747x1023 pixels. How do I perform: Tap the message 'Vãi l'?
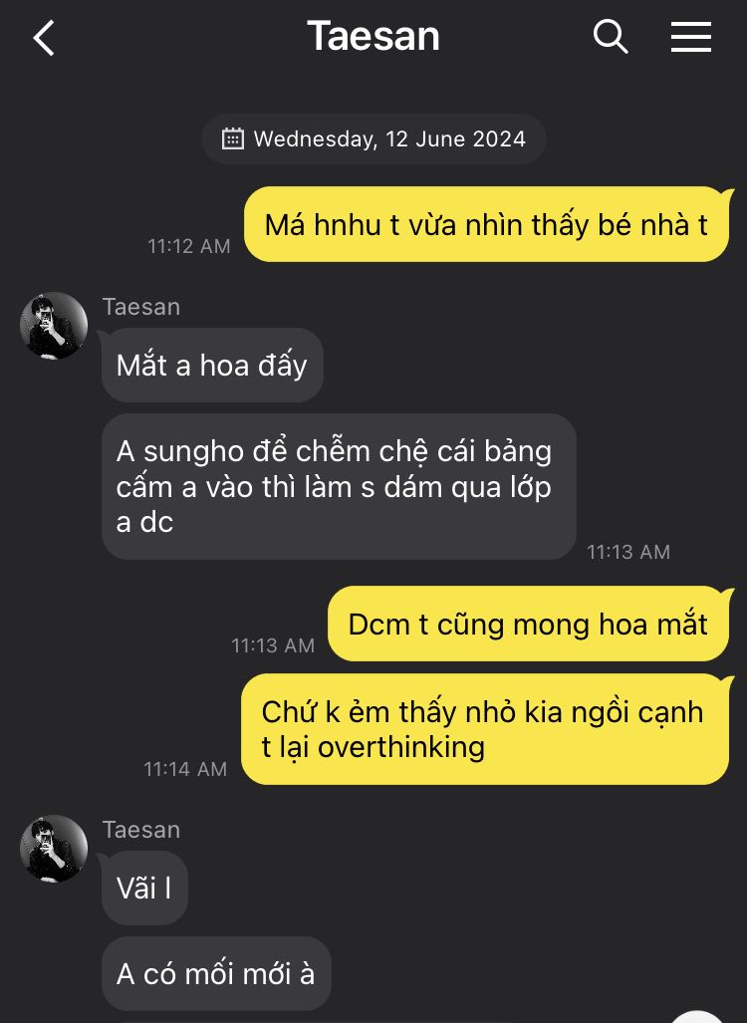pos(144,888)
